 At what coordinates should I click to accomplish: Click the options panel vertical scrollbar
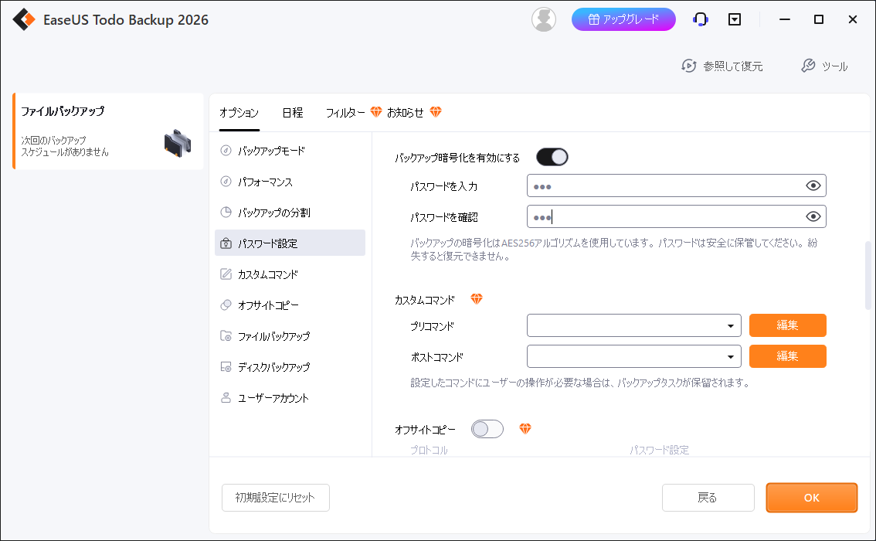point(868,275)
